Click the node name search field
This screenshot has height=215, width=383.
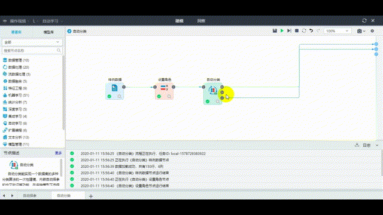(32, 50)
